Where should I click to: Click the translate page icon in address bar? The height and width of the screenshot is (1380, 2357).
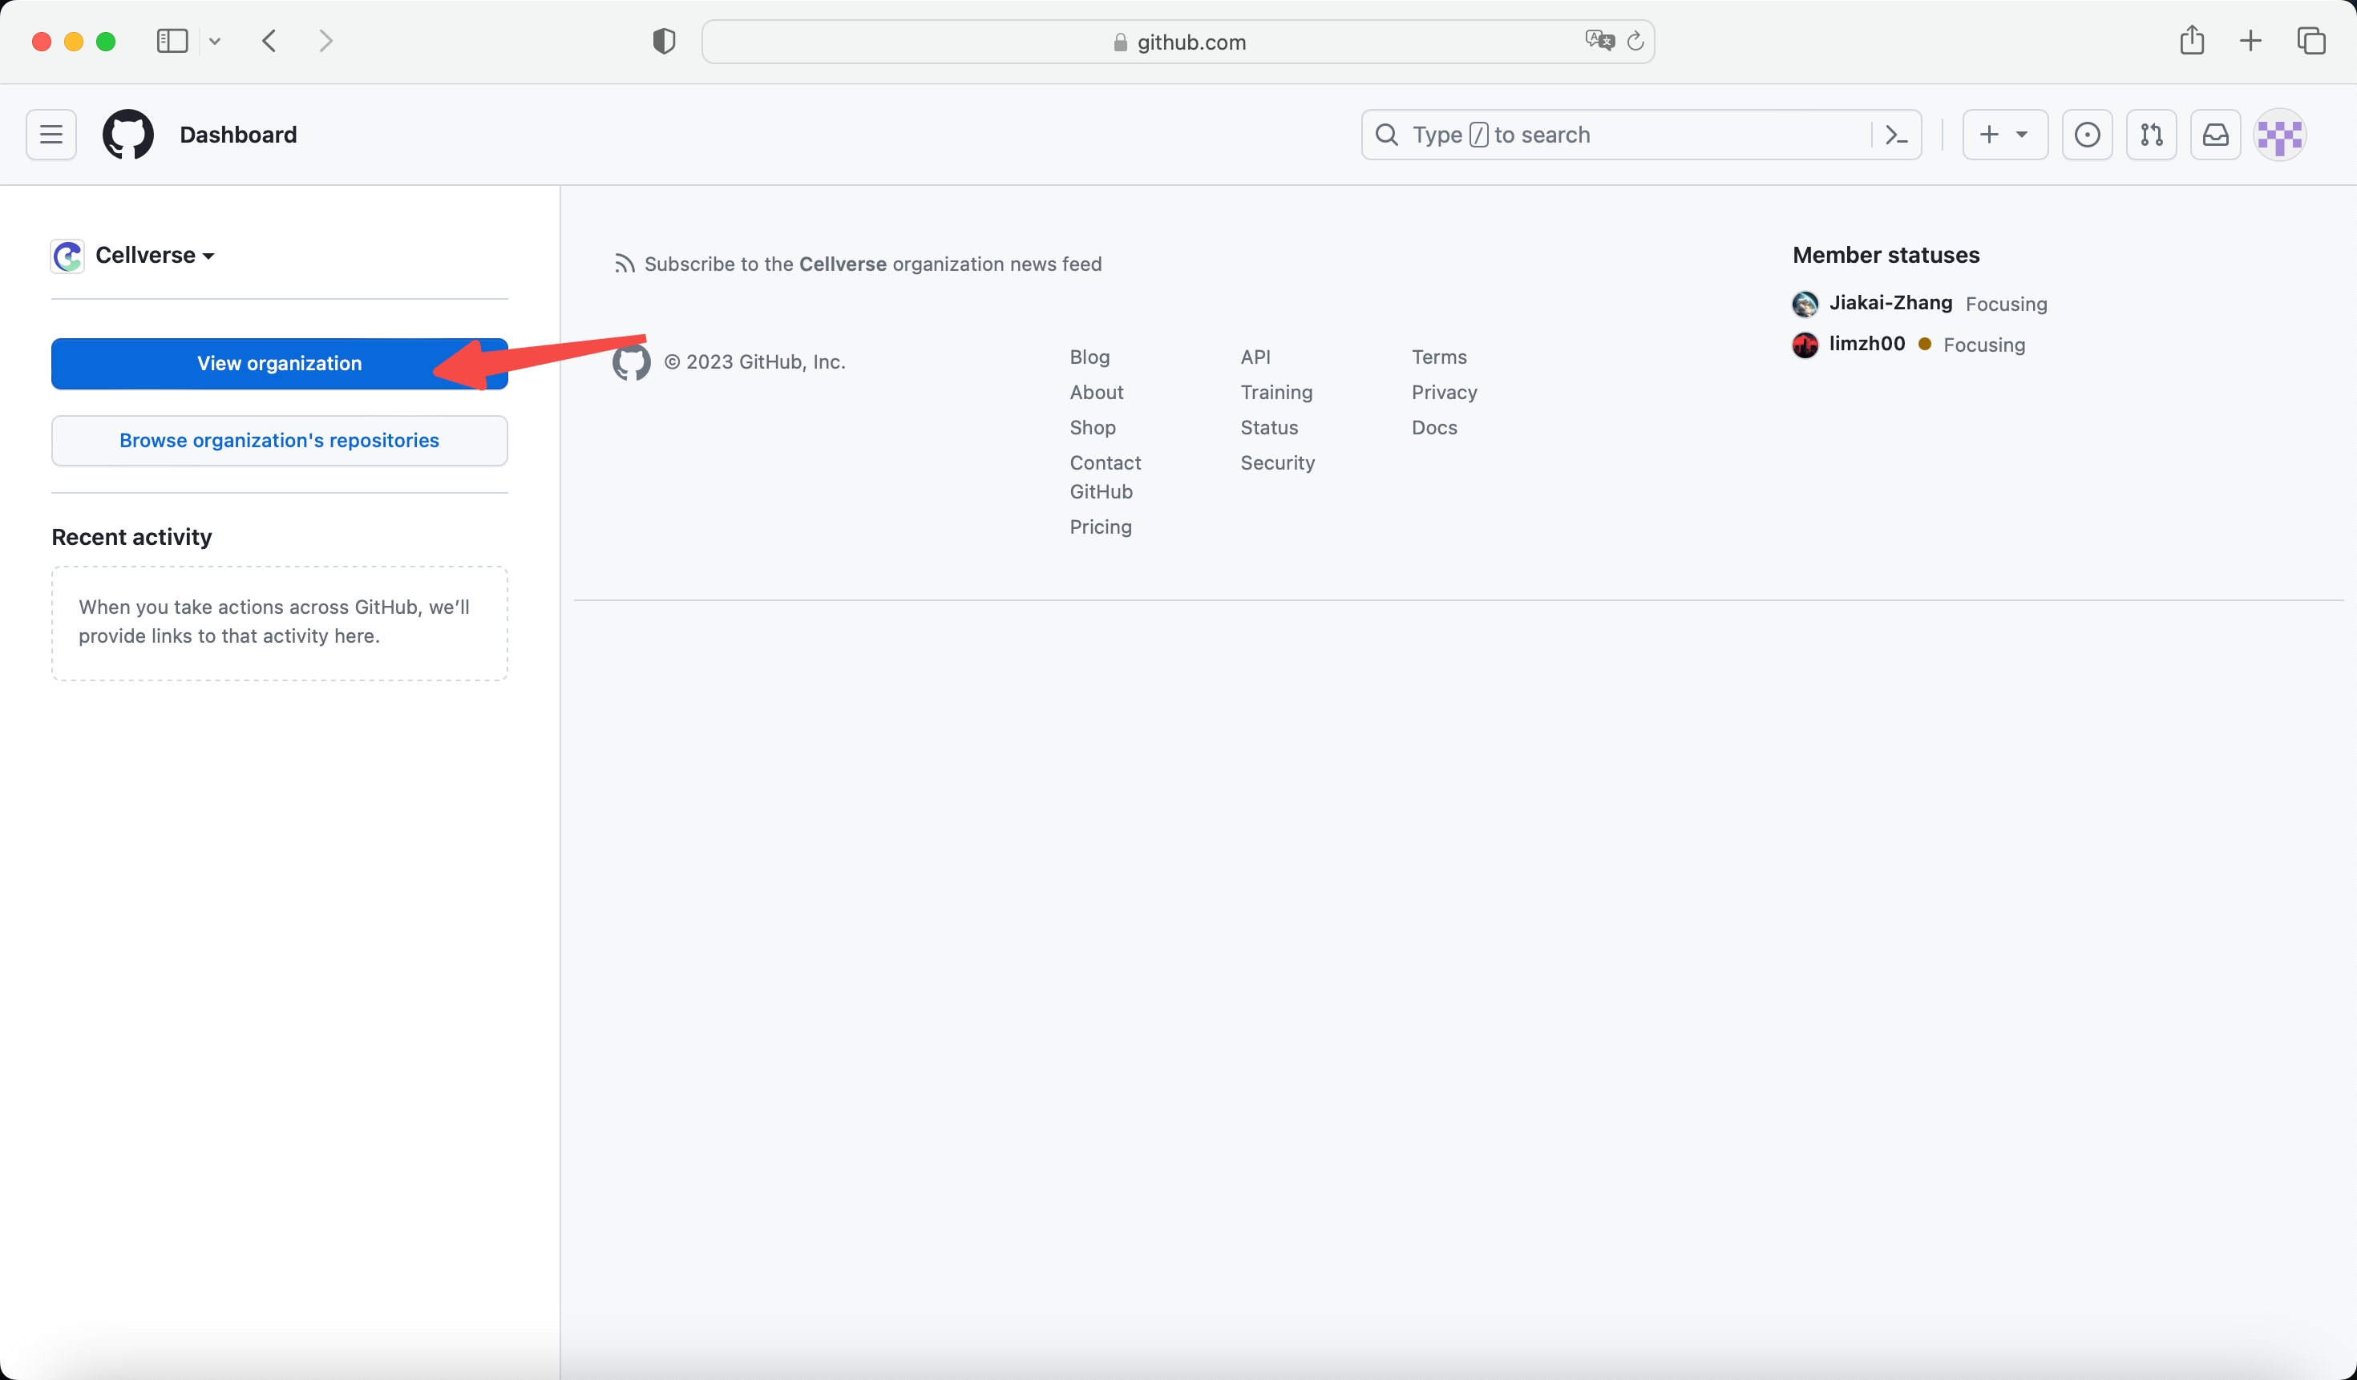[x=1599, y=41]
